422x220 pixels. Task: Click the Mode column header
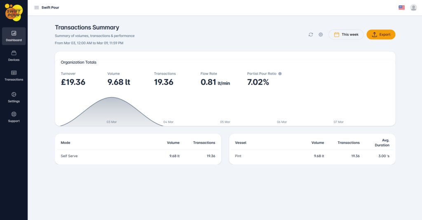65,143
